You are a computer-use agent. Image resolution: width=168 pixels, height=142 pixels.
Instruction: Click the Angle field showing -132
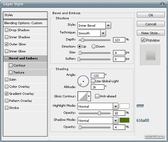[98, 75]
